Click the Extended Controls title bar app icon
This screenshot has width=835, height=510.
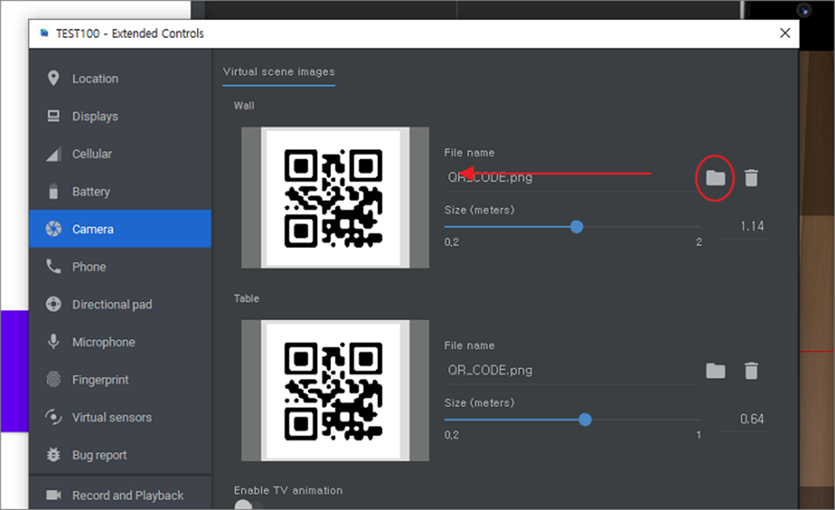[44, 33]
